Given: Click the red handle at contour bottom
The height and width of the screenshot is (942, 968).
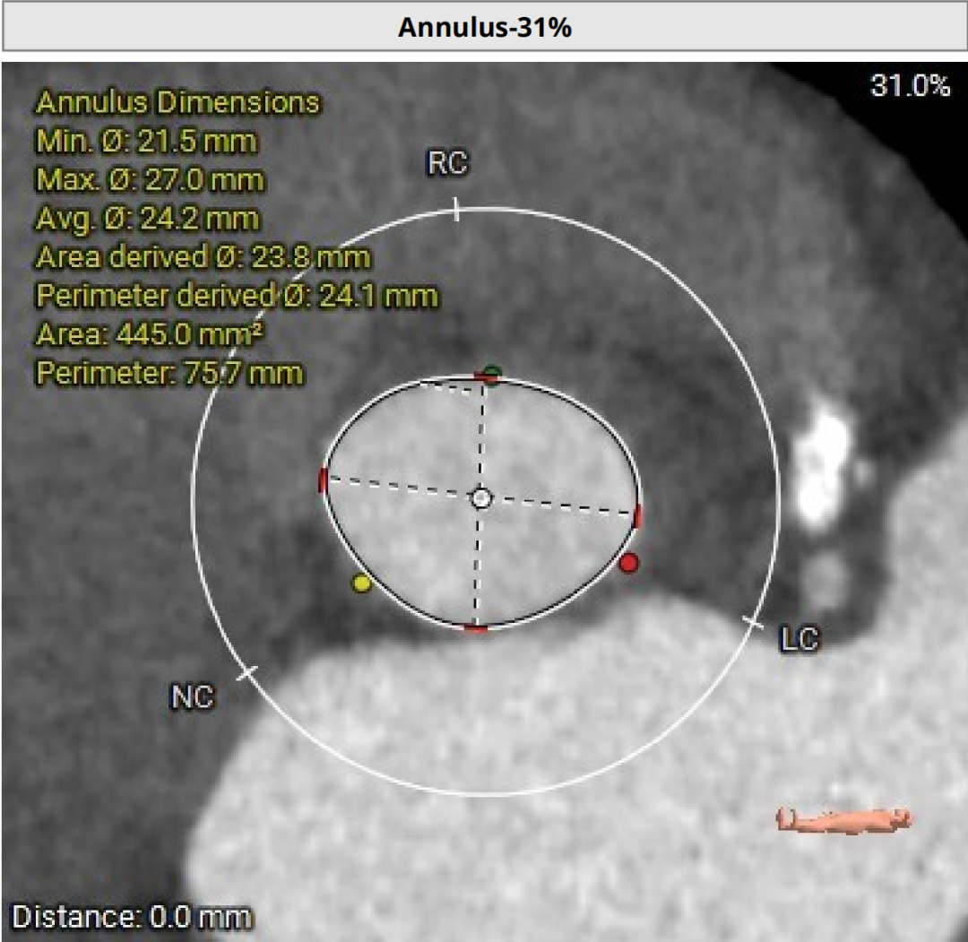Looking at the screenshot, I should point(477,629).
